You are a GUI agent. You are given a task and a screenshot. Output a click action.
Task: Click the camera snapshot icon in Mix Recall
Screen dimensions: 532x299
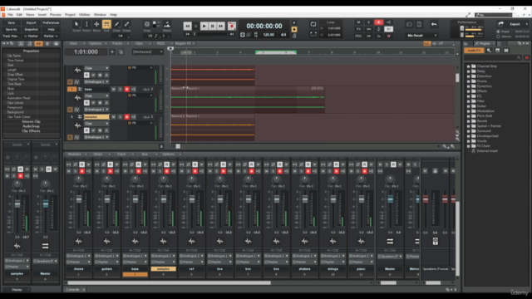[x=409, y=24]
